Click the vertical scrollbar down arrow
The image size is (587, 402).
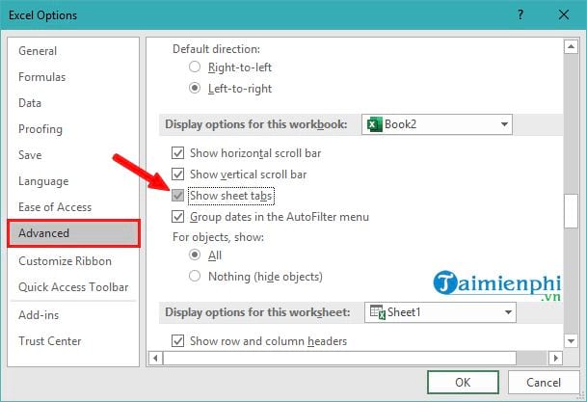tap(571, 341)
